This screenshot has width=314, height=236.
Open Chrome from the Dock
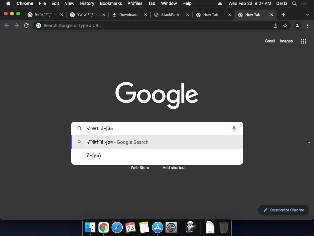click(x=104, y=227)
